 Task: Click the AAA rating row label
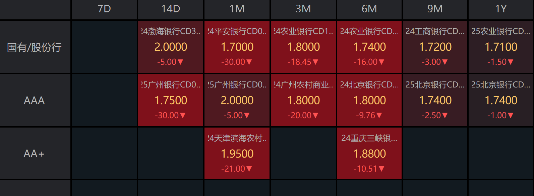pyautogui.click(x=34, y=101)
